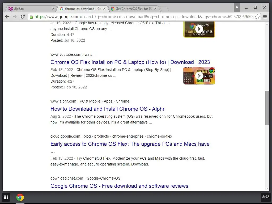This screenshot has height=204, width=272.
Task: Click the www.alphr.com breadcrumb path
Action: pos(90,101)
